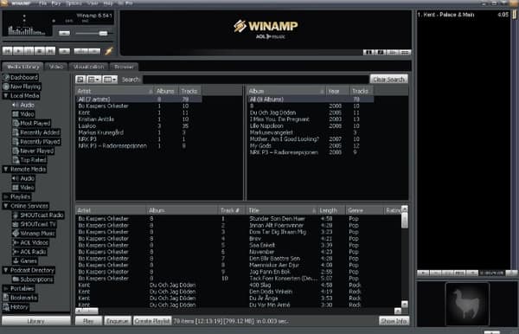This screenshot has width=519, height=334.
Task: Click the Play button below track list
Action: pos(88,321)
